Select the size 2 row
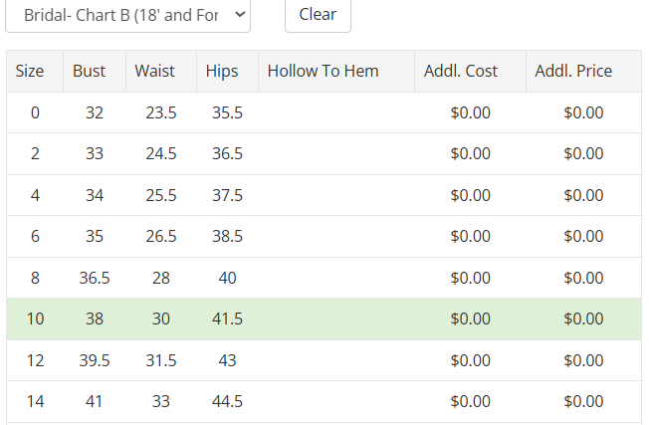649x425 pixels. point(324,154)
